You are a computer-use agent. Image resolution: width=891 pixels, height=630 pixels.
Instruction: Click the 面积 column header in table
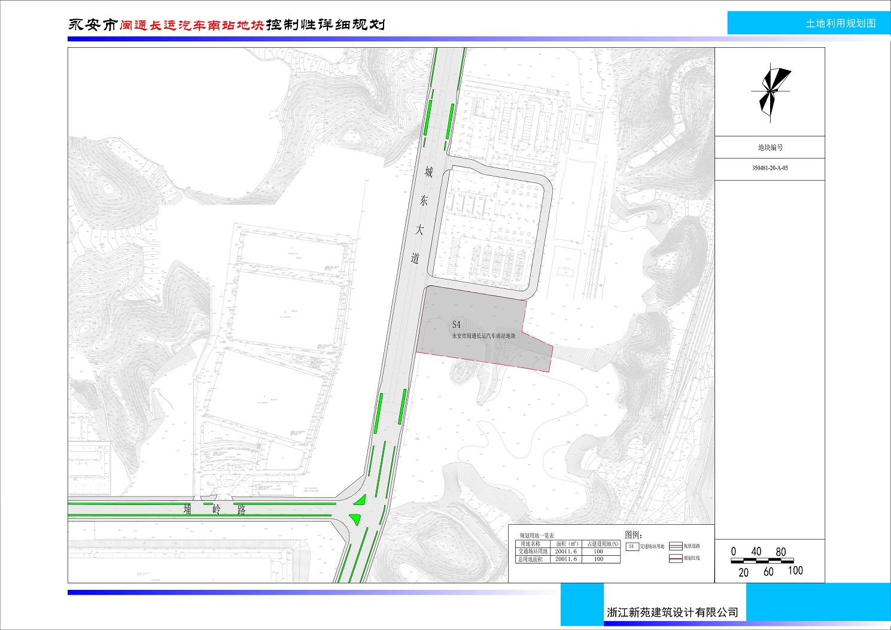tap(566, 544)
